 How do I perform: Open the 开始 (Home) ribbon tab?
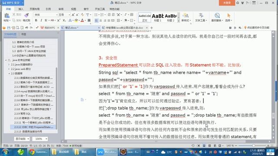[x=8, y=9]
